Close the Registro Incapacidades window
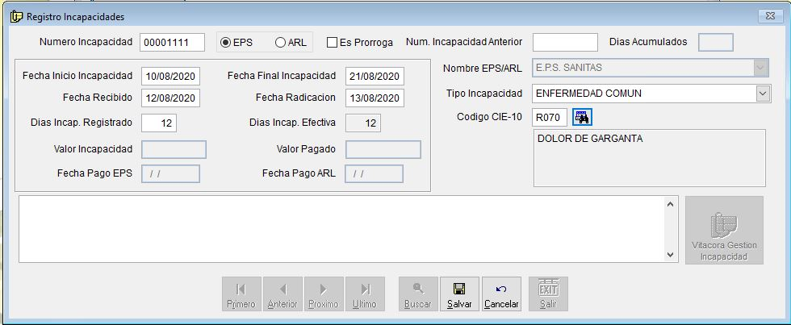Viewport: 791px width, 325px height. pos(768,16)
